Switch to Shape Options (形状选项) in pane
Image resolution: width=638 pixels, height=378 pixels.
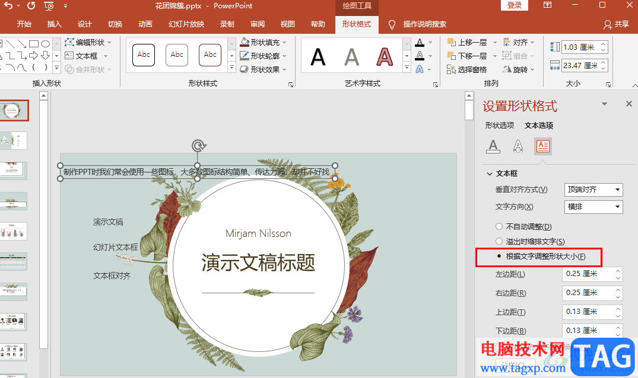[499, 126]
